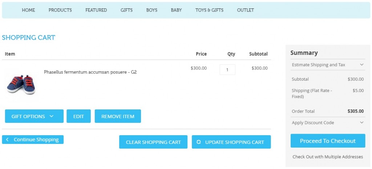Open the Home menu item

coord(28,10)
